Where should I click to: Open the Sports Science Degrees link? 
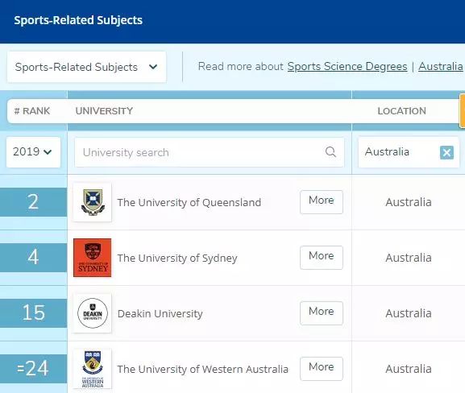347,66
